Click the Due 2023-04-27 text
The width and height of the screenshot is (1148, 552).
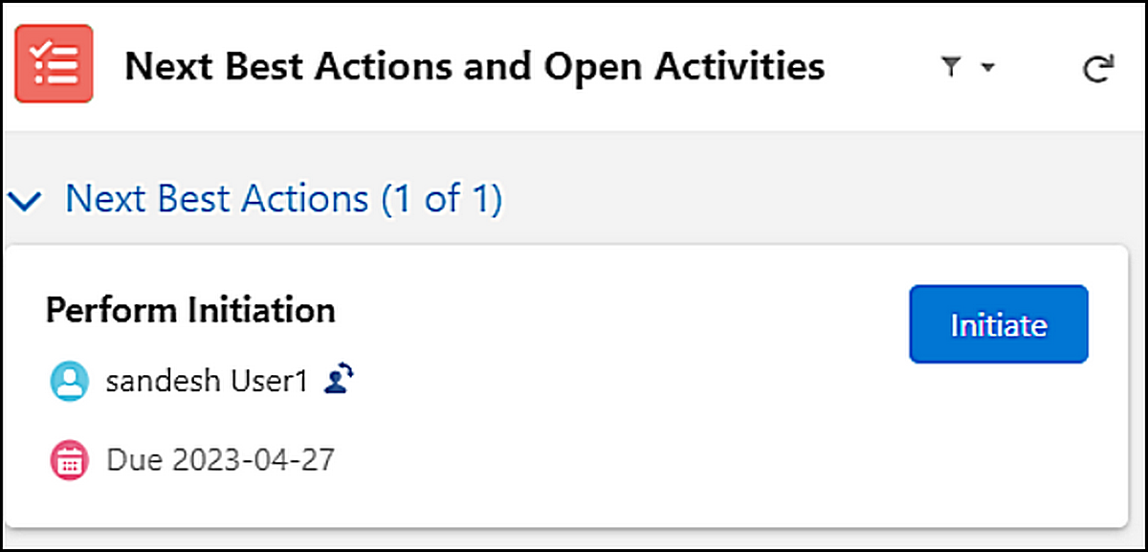tap(220, 460)
